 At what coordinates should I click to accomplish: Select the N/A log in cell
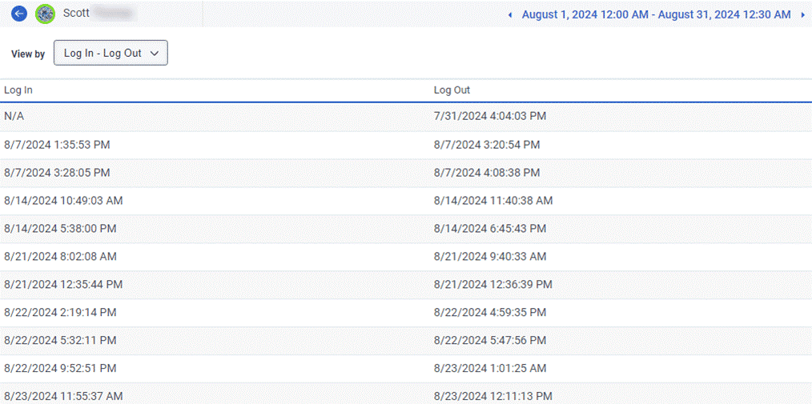(14, 117)
